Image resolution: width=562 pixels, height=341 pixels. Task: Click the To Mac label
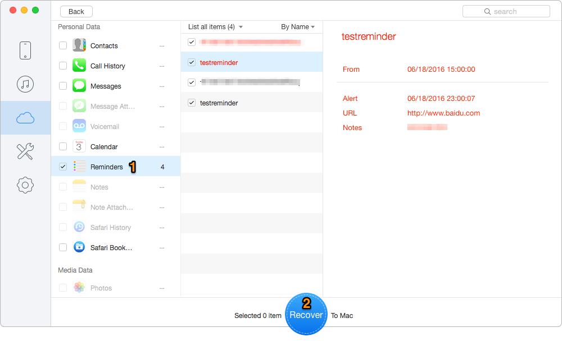(342, 316)
